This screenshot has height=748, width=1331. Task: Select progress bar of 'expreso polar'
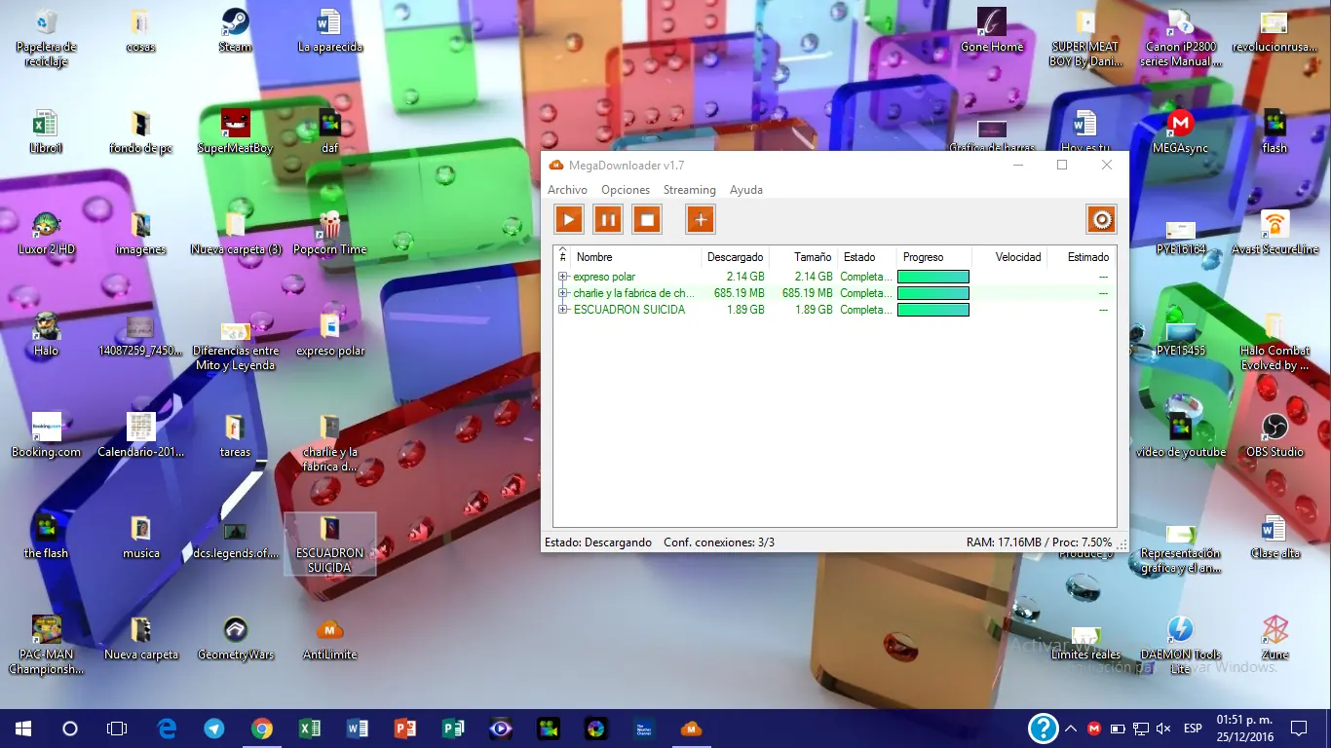point(933,277)
